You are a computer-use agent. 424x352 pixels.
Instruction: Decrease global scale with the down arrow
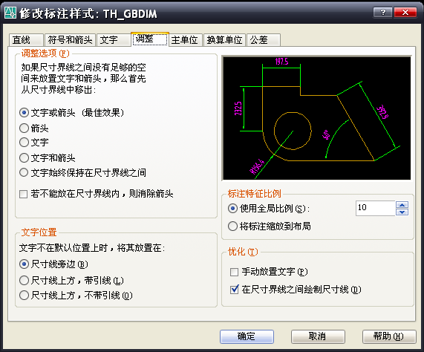(402, 212)
